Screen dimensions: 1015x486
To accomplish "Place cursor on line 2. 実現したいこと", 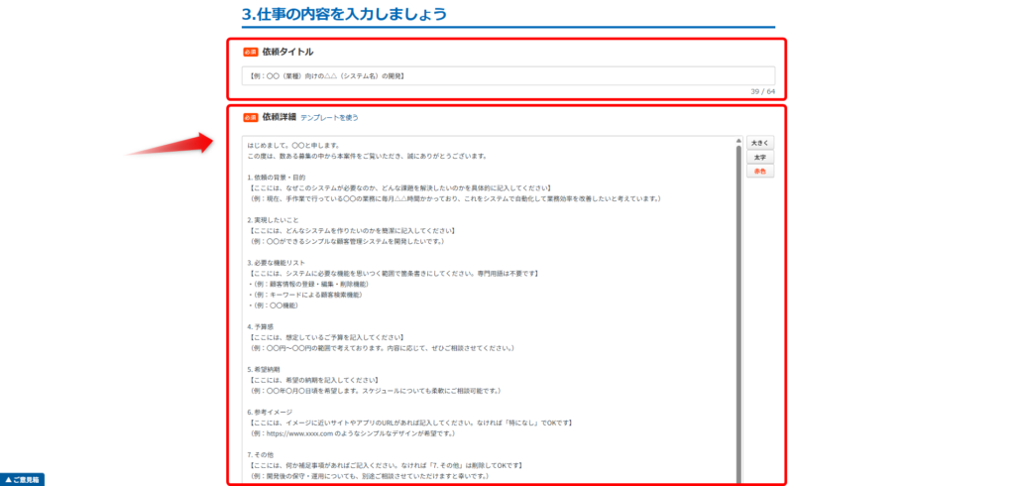I will coord(273,219).
